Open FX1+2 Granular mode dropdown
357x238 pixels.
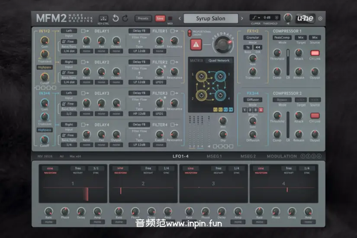click(x=252, y=38)
